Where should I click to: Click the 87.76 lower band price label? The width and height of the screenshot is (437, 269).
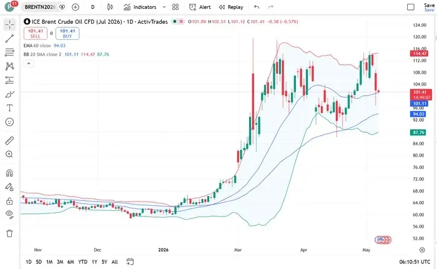tap(418, 132)
